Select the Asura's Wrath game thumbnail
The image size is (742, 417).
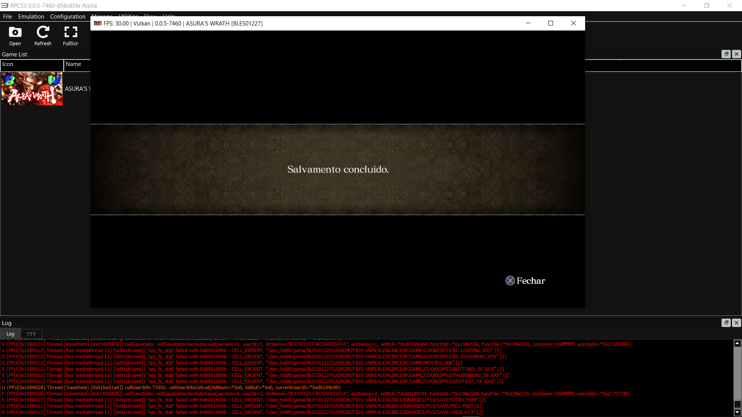[x=32, y=88]
